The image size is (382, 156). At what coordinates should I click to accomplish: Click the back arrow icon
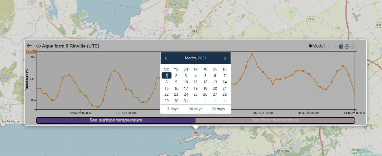[x=29, y=46]
